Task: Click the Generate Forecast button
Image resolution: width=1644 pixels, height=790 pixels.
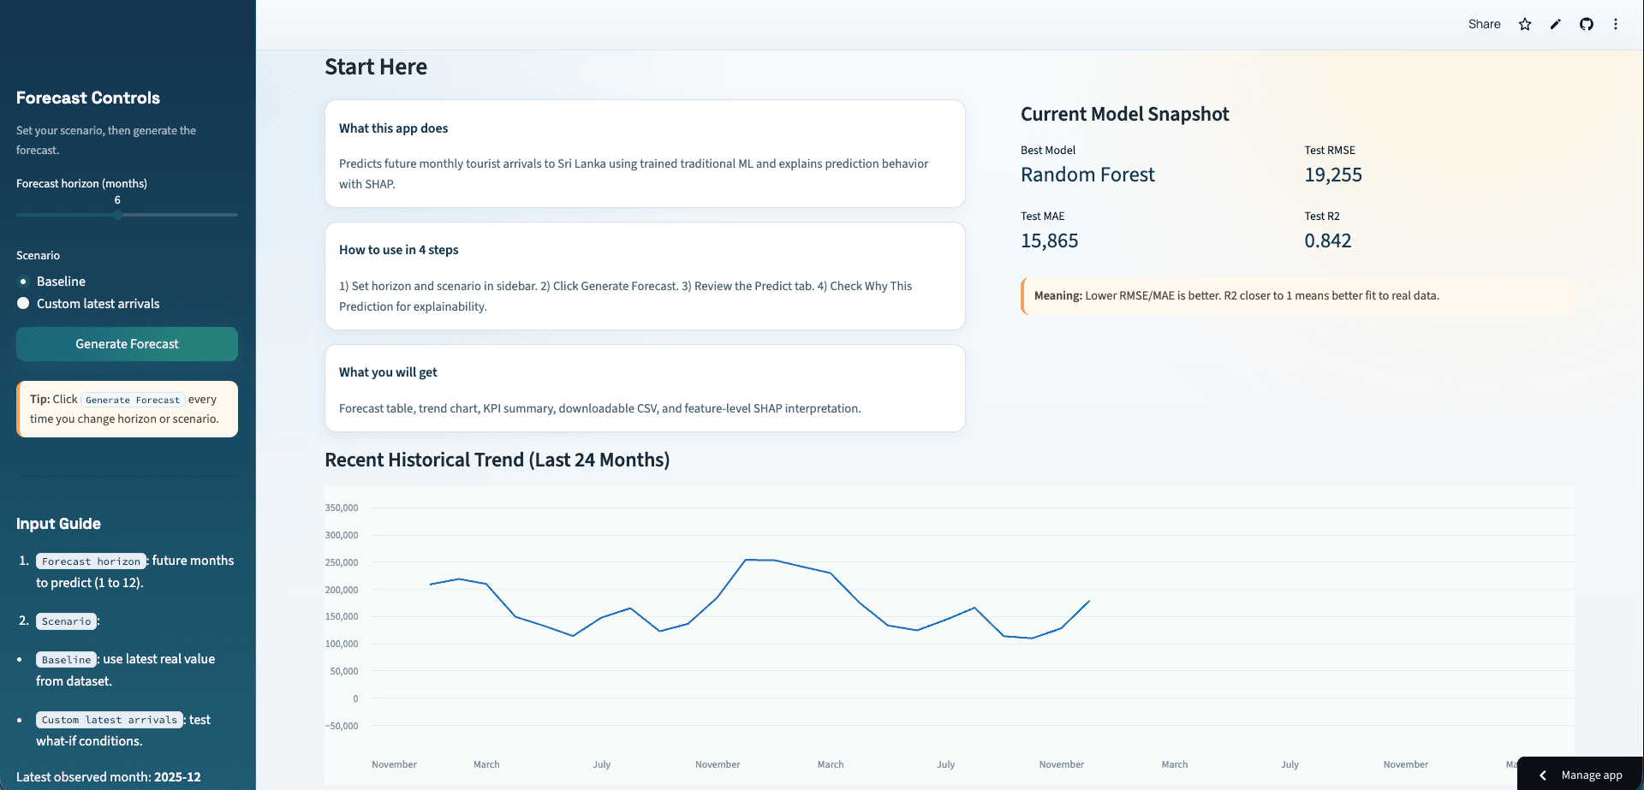Action: [127, 344]
